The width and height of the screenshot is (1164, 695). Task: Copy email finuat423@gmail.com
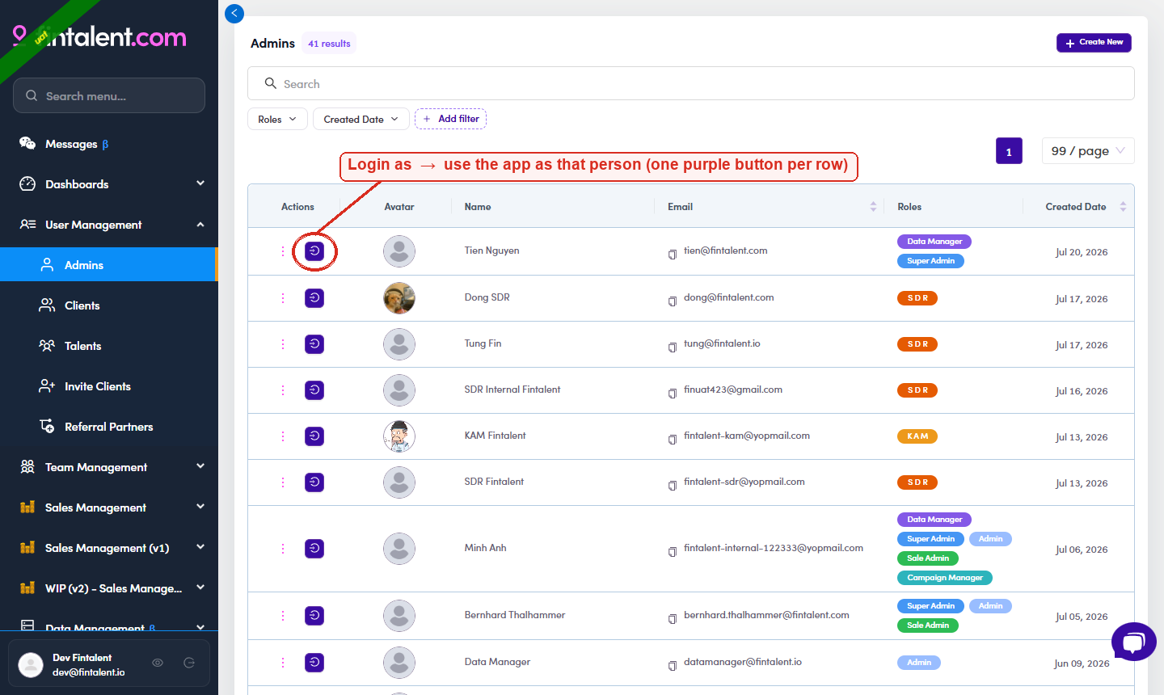point(673,394)
